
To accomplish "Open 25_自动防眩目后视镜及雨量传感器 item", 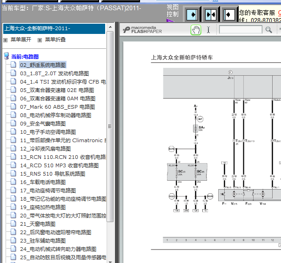I will [63, 257].
